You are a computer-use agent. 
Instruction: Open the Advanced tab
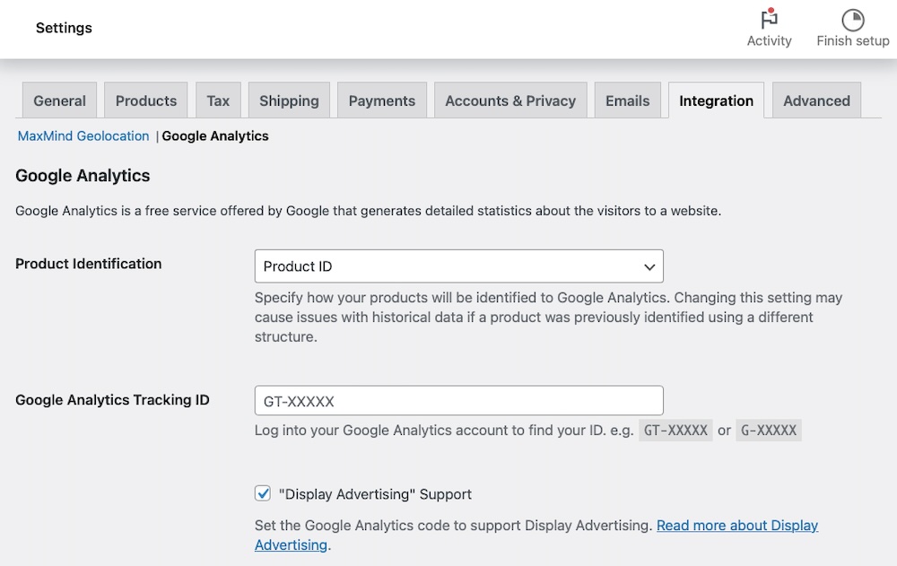point(816,100)
